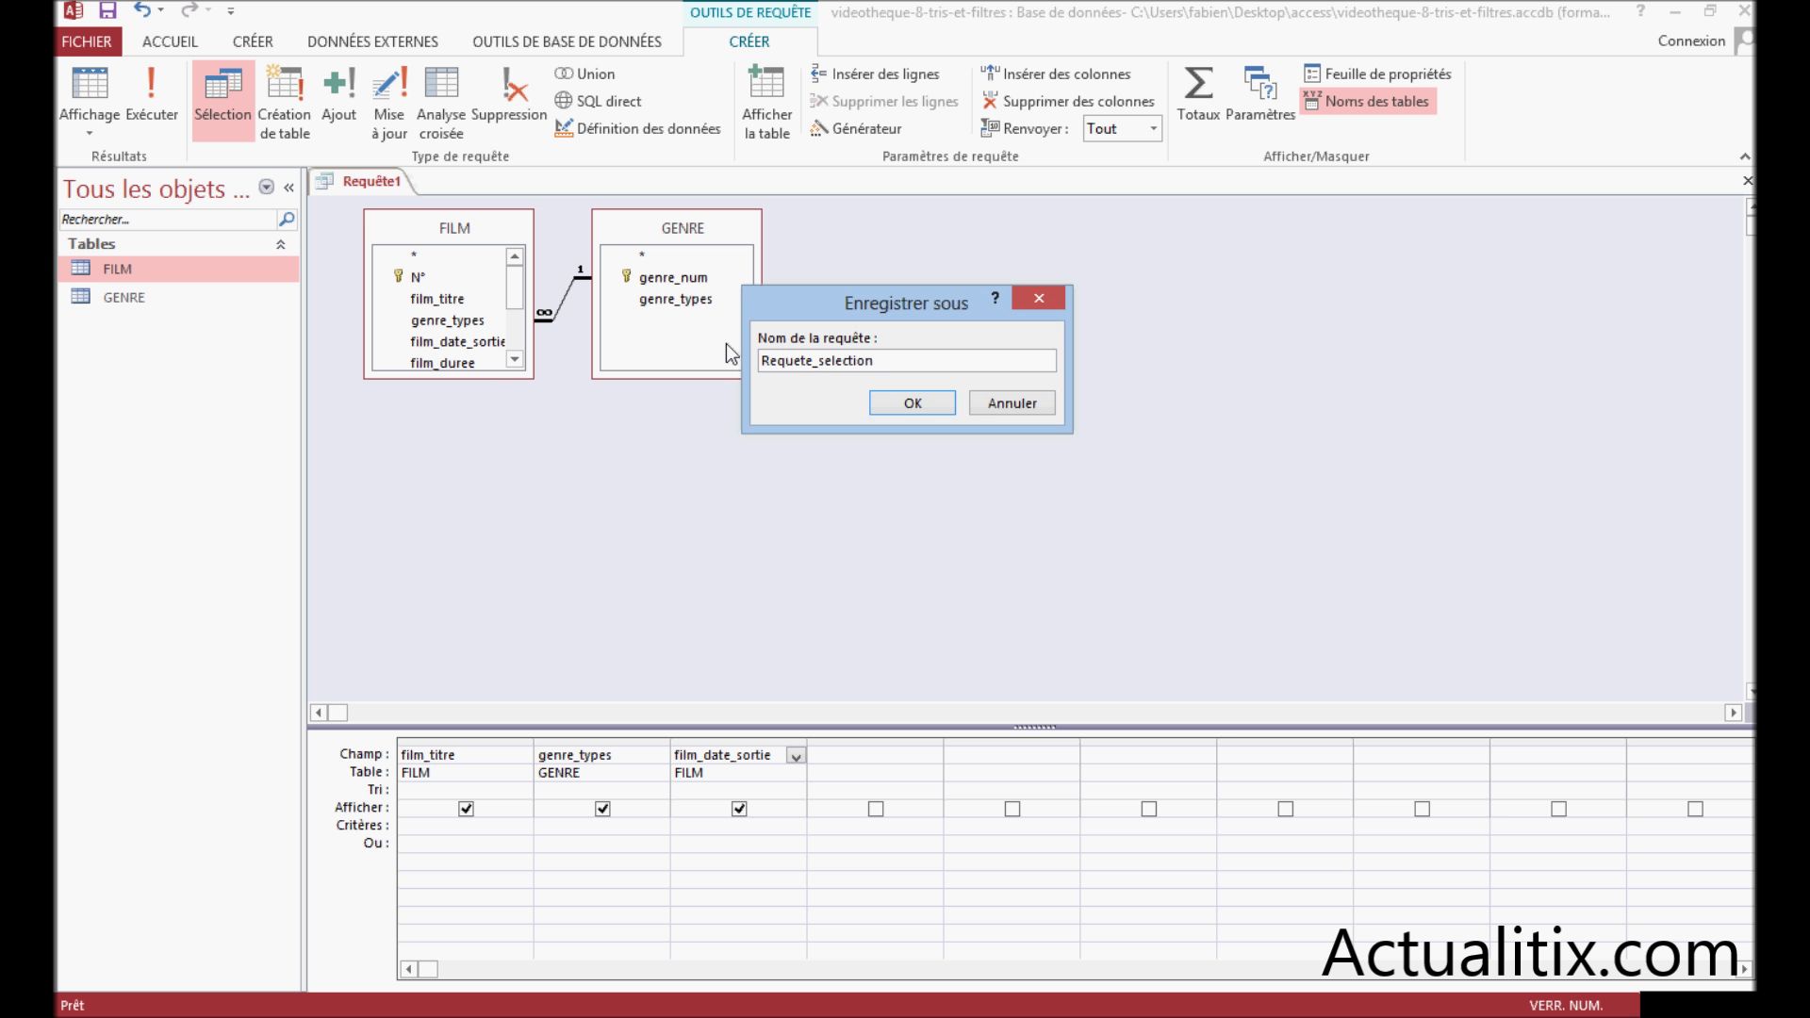This screenshot has width=1810, height=1018.
Task: Switch to the first CRÉER ribbon tab
Action: [x=253, y=41]
